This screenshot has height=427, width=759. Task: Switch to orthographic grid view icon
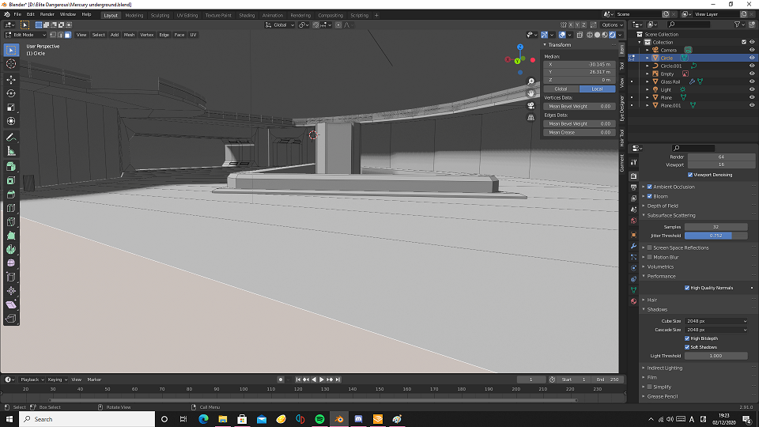[x=531, y=118]
